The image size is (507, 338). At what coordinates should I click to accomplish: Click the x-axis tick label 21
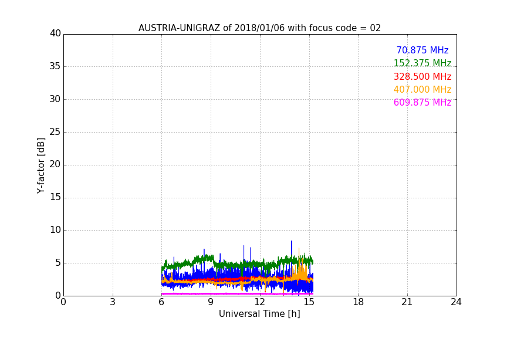click(x=407, y=302)
